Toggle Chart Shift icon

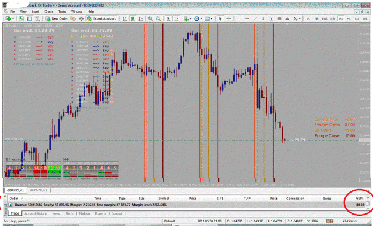tap(177, 18)
